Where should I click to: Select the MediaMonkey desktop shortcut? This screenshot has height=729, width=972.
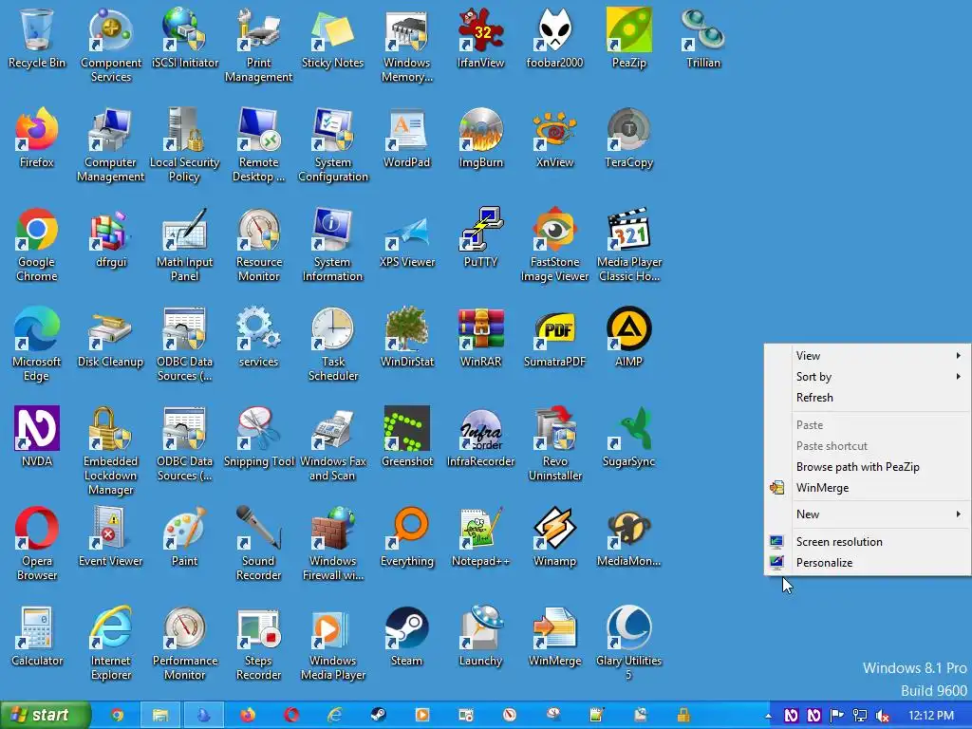click(x=628, y=537)
